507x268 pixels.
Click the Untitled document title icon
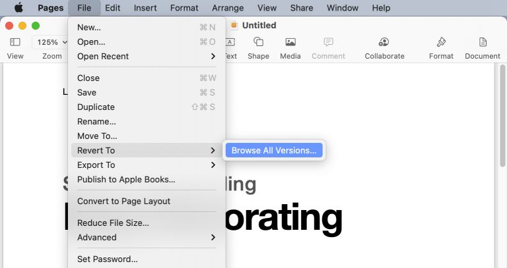pyautogui.click(x=234, y=25)
